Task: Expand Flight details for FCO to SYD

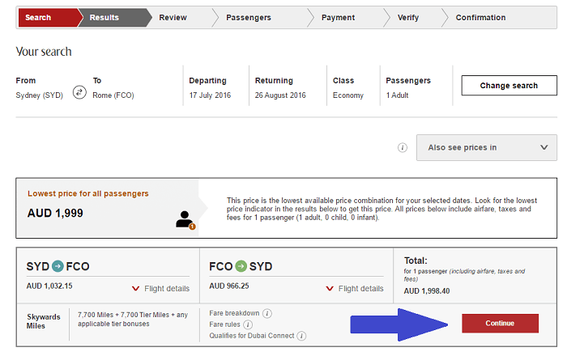Action: 354,289
